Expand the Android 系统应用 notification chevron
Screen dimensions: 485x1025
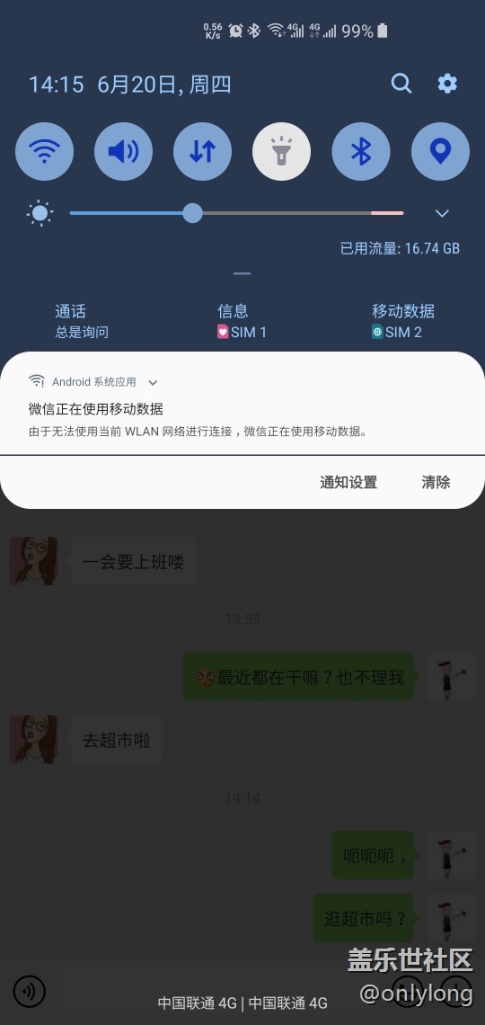pyautogui.click(x=153, y=382)
